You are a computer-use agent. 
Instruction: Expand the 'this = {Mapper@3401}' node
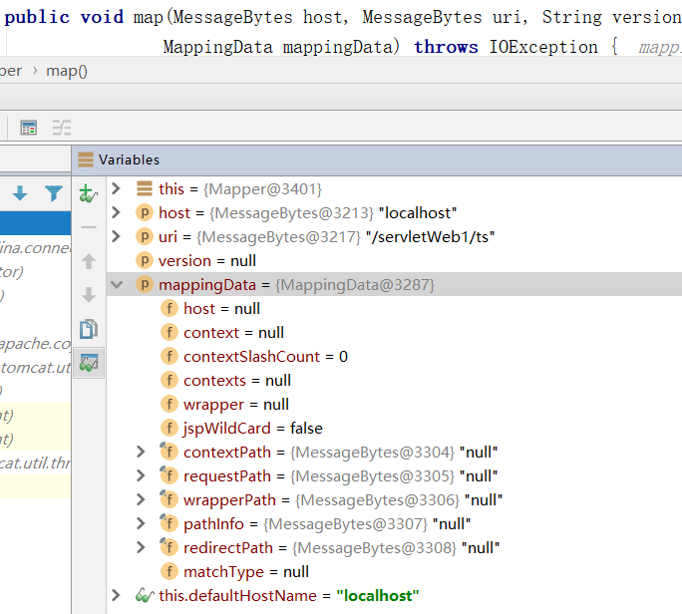tap(116, 188)
